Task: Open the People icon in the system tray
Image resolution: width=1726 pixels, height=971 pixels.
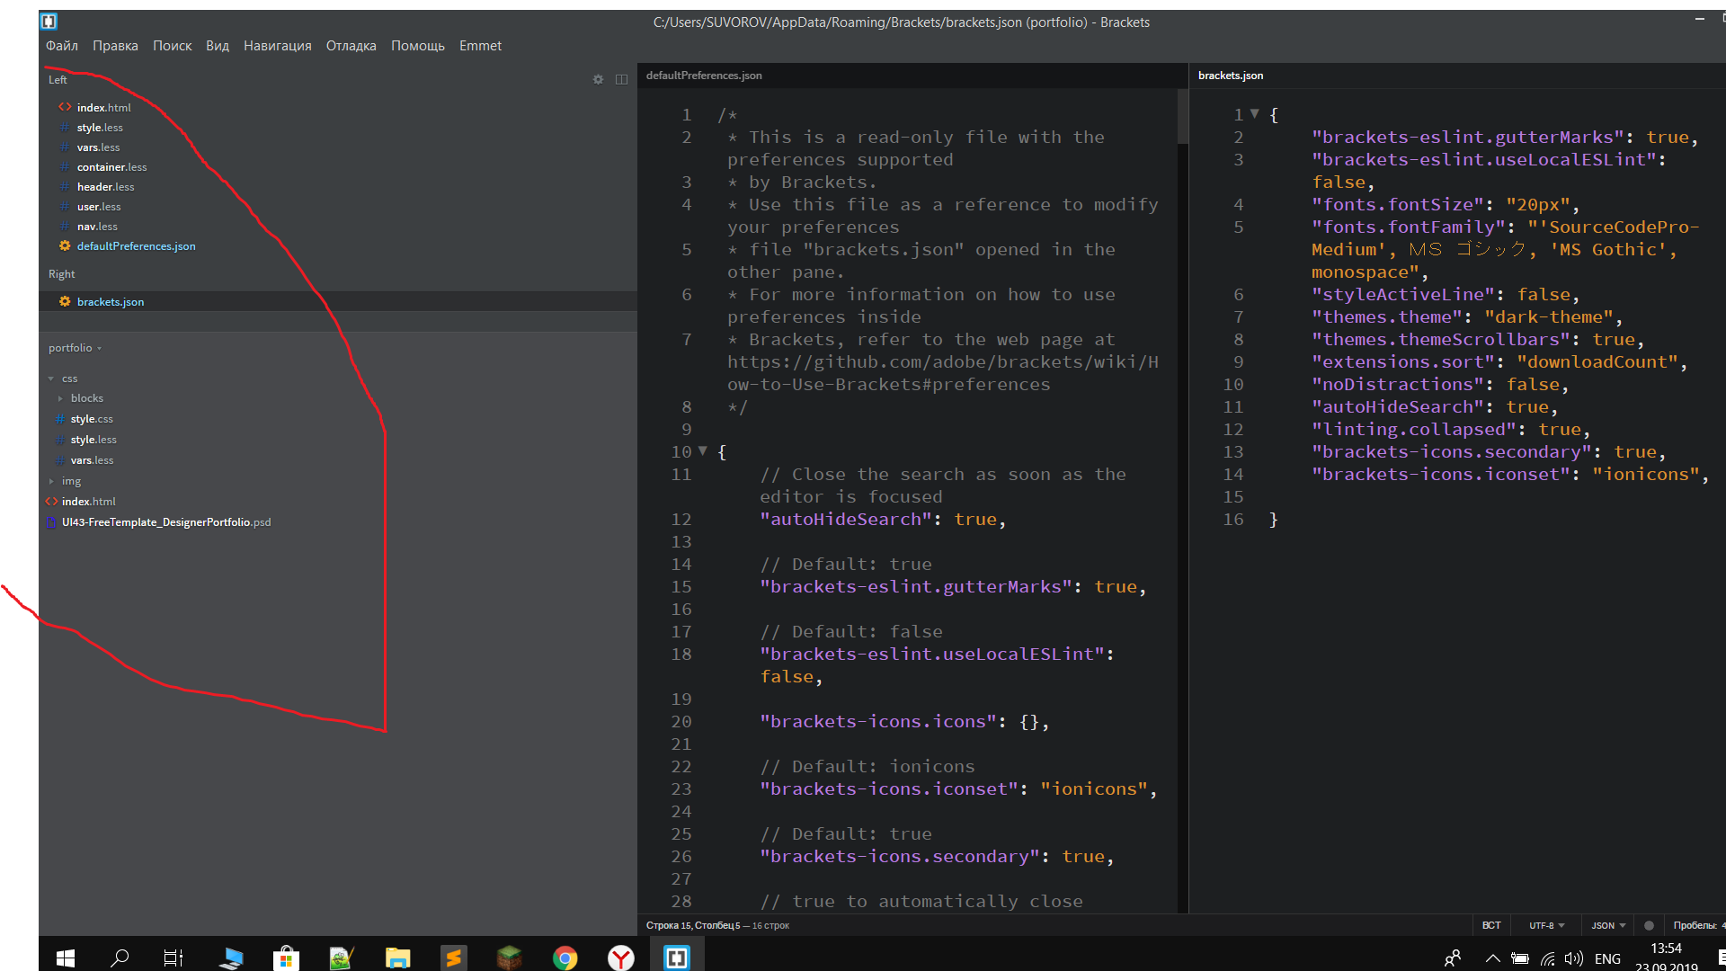Action: click(x=1453, y=958)
